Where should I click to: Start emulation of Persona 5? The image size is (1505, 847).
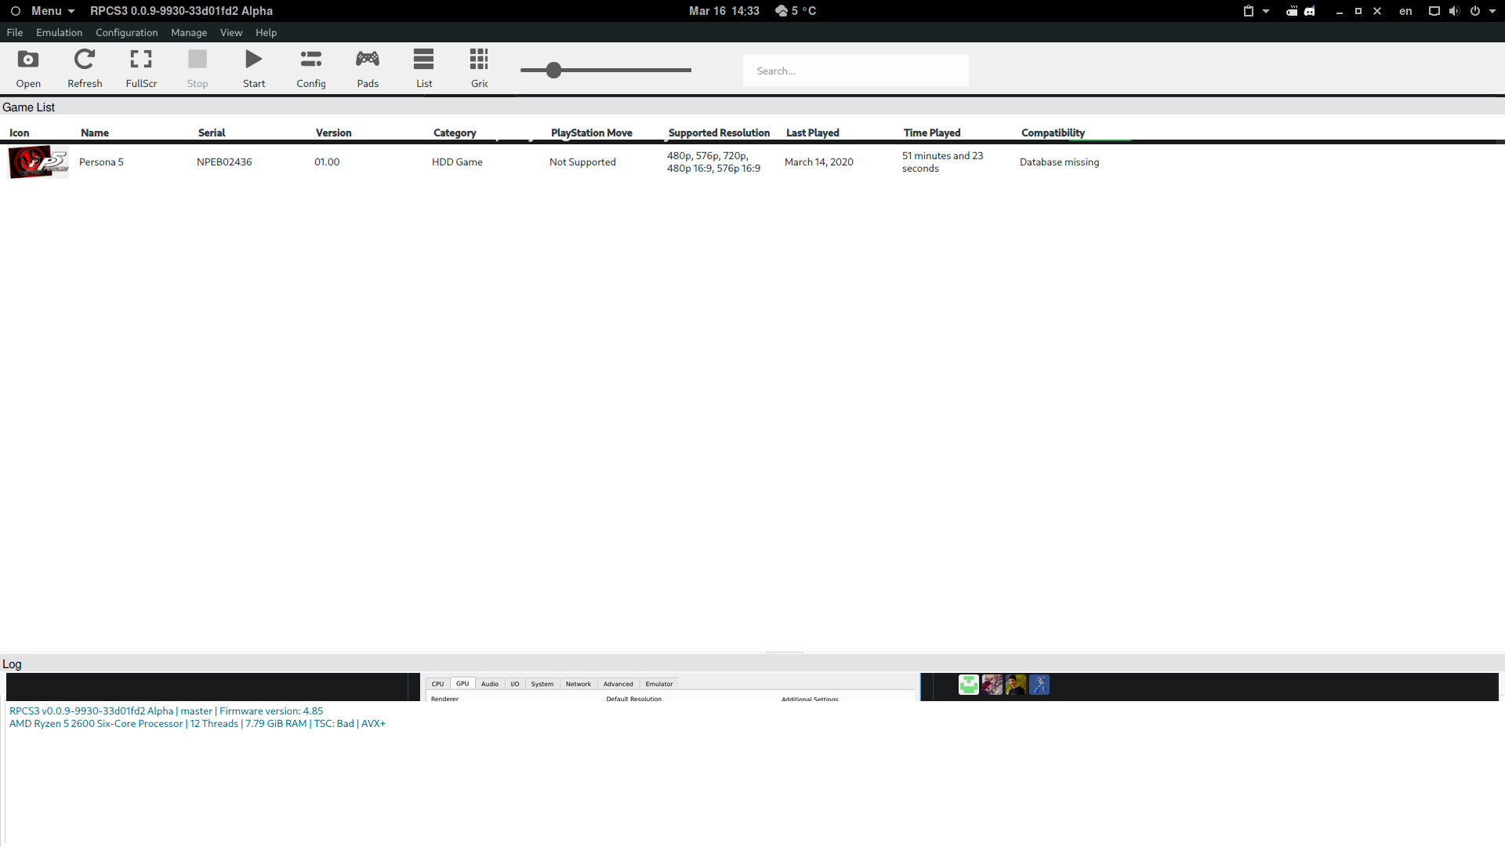tap(253, 67)
